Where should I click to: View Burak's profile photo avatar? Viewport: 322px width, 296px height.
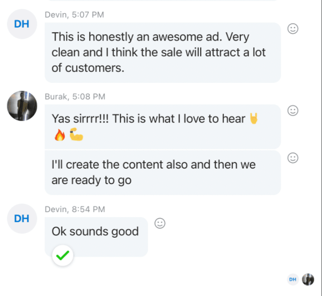pyautogui.click(x=22, y=106)
